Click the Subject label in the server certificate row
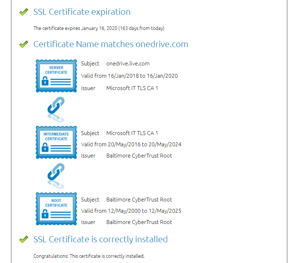 (x=90, y=64)
